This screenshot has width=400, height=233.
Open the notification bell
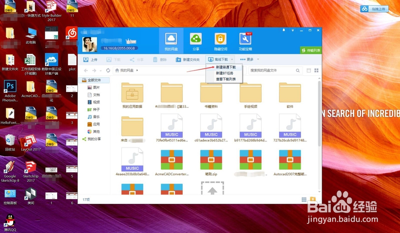coord(284,30)
